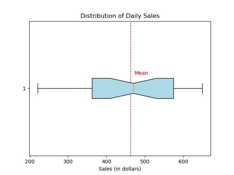The height and width of the screenshot is (175, 234).
Task: Click the x-axis tick label 500
Action: tap(145, 162)
